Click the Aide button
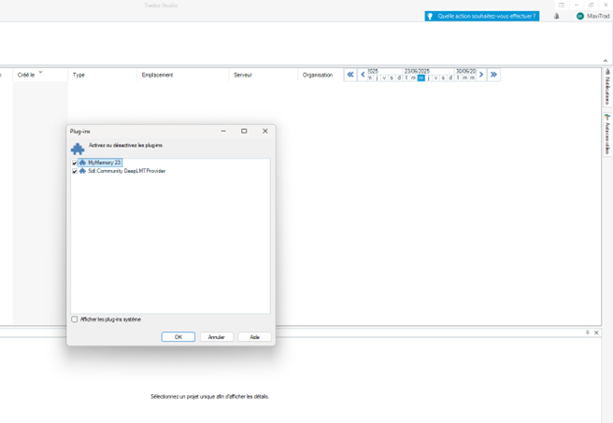This screenshot has width=613, height=423. 254,337
